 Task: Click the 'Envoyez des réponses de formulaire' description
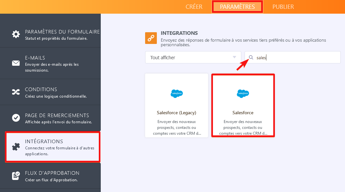243,42
